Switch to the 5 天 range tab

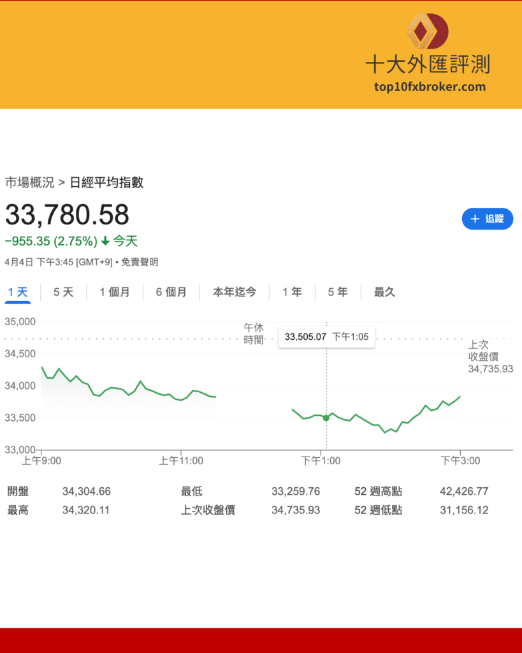[63, 292]
